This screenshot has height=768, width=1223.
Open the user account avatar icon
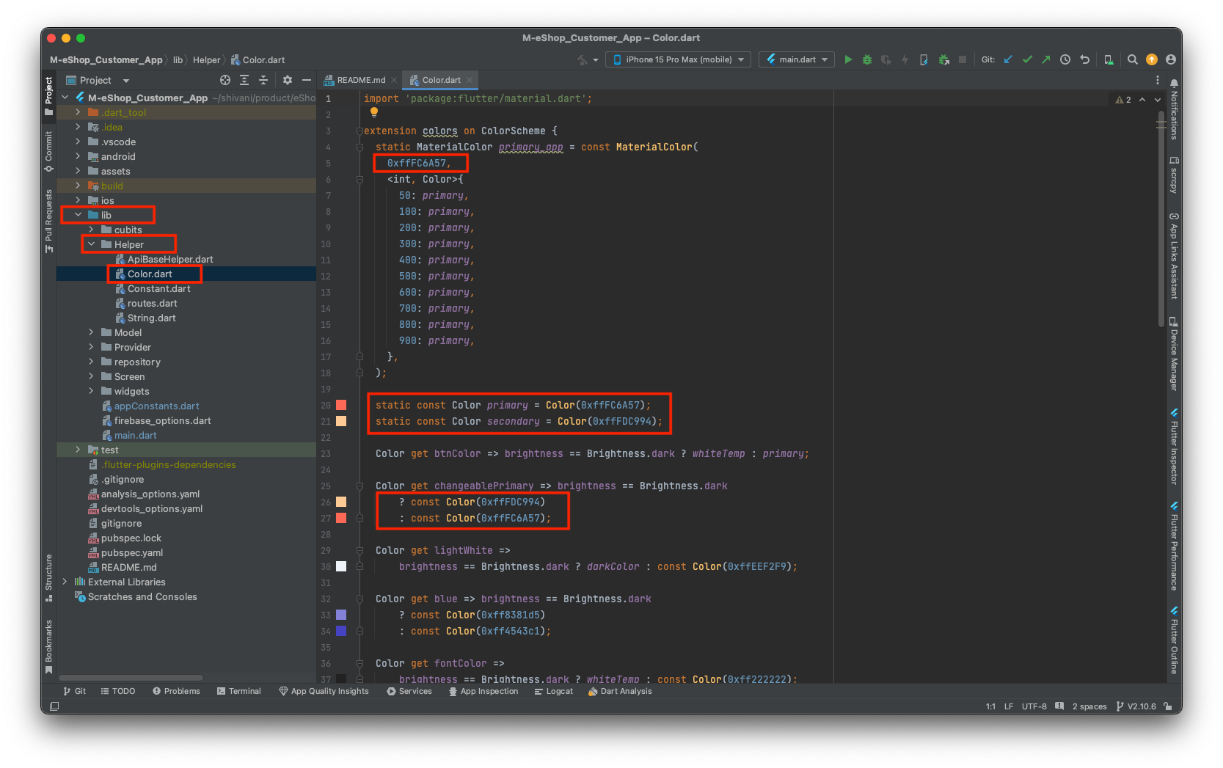coord(1170,59)
